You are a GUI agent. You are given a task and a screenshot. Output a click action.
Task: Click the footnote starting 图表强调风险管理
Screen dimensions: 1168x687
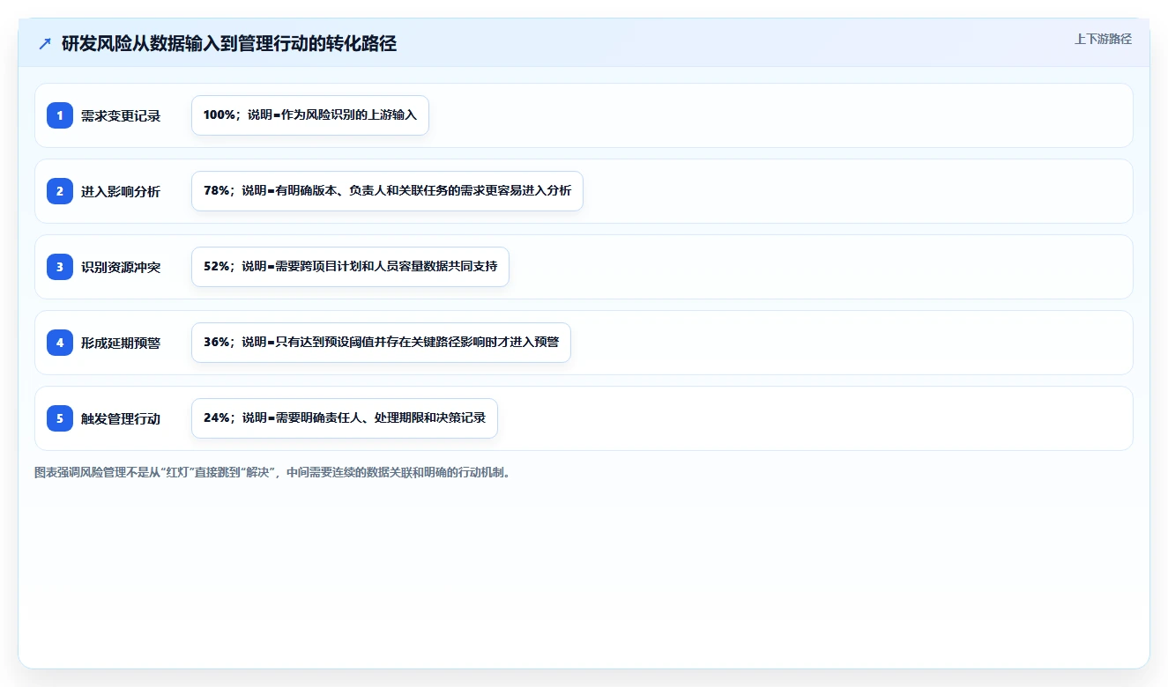[272, 472]
